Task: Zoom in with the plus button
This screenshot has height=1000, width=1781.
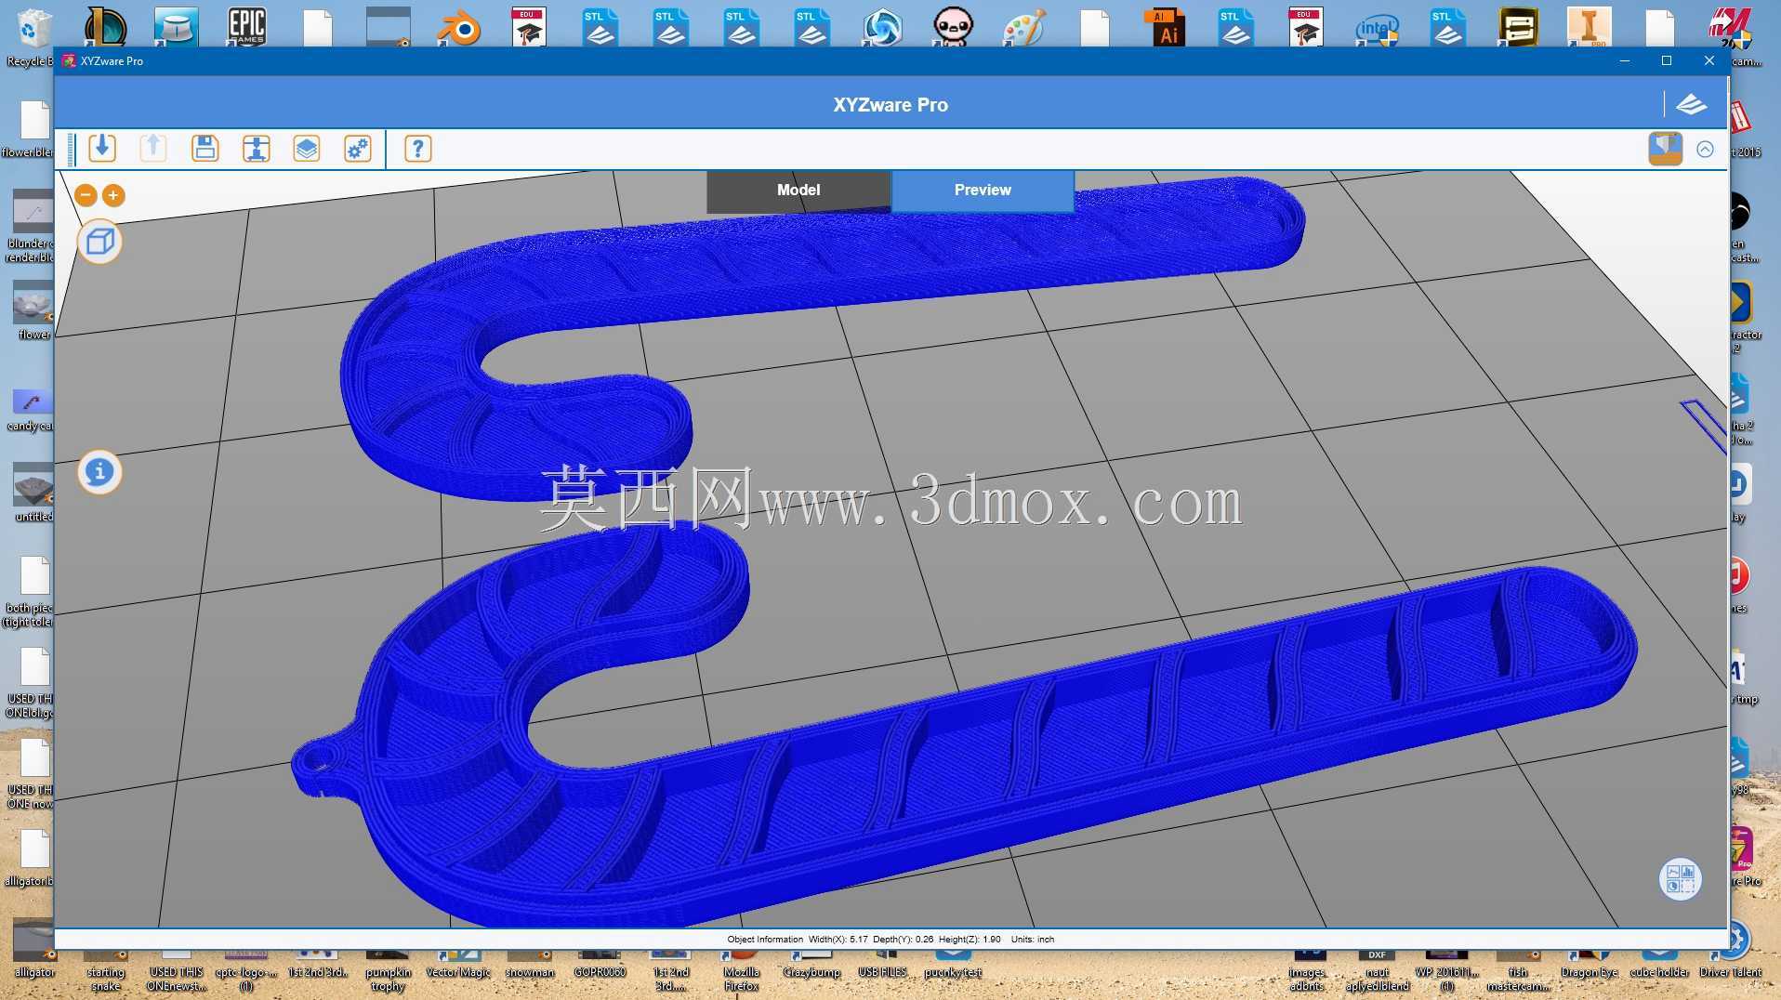Action: (113, 195)
